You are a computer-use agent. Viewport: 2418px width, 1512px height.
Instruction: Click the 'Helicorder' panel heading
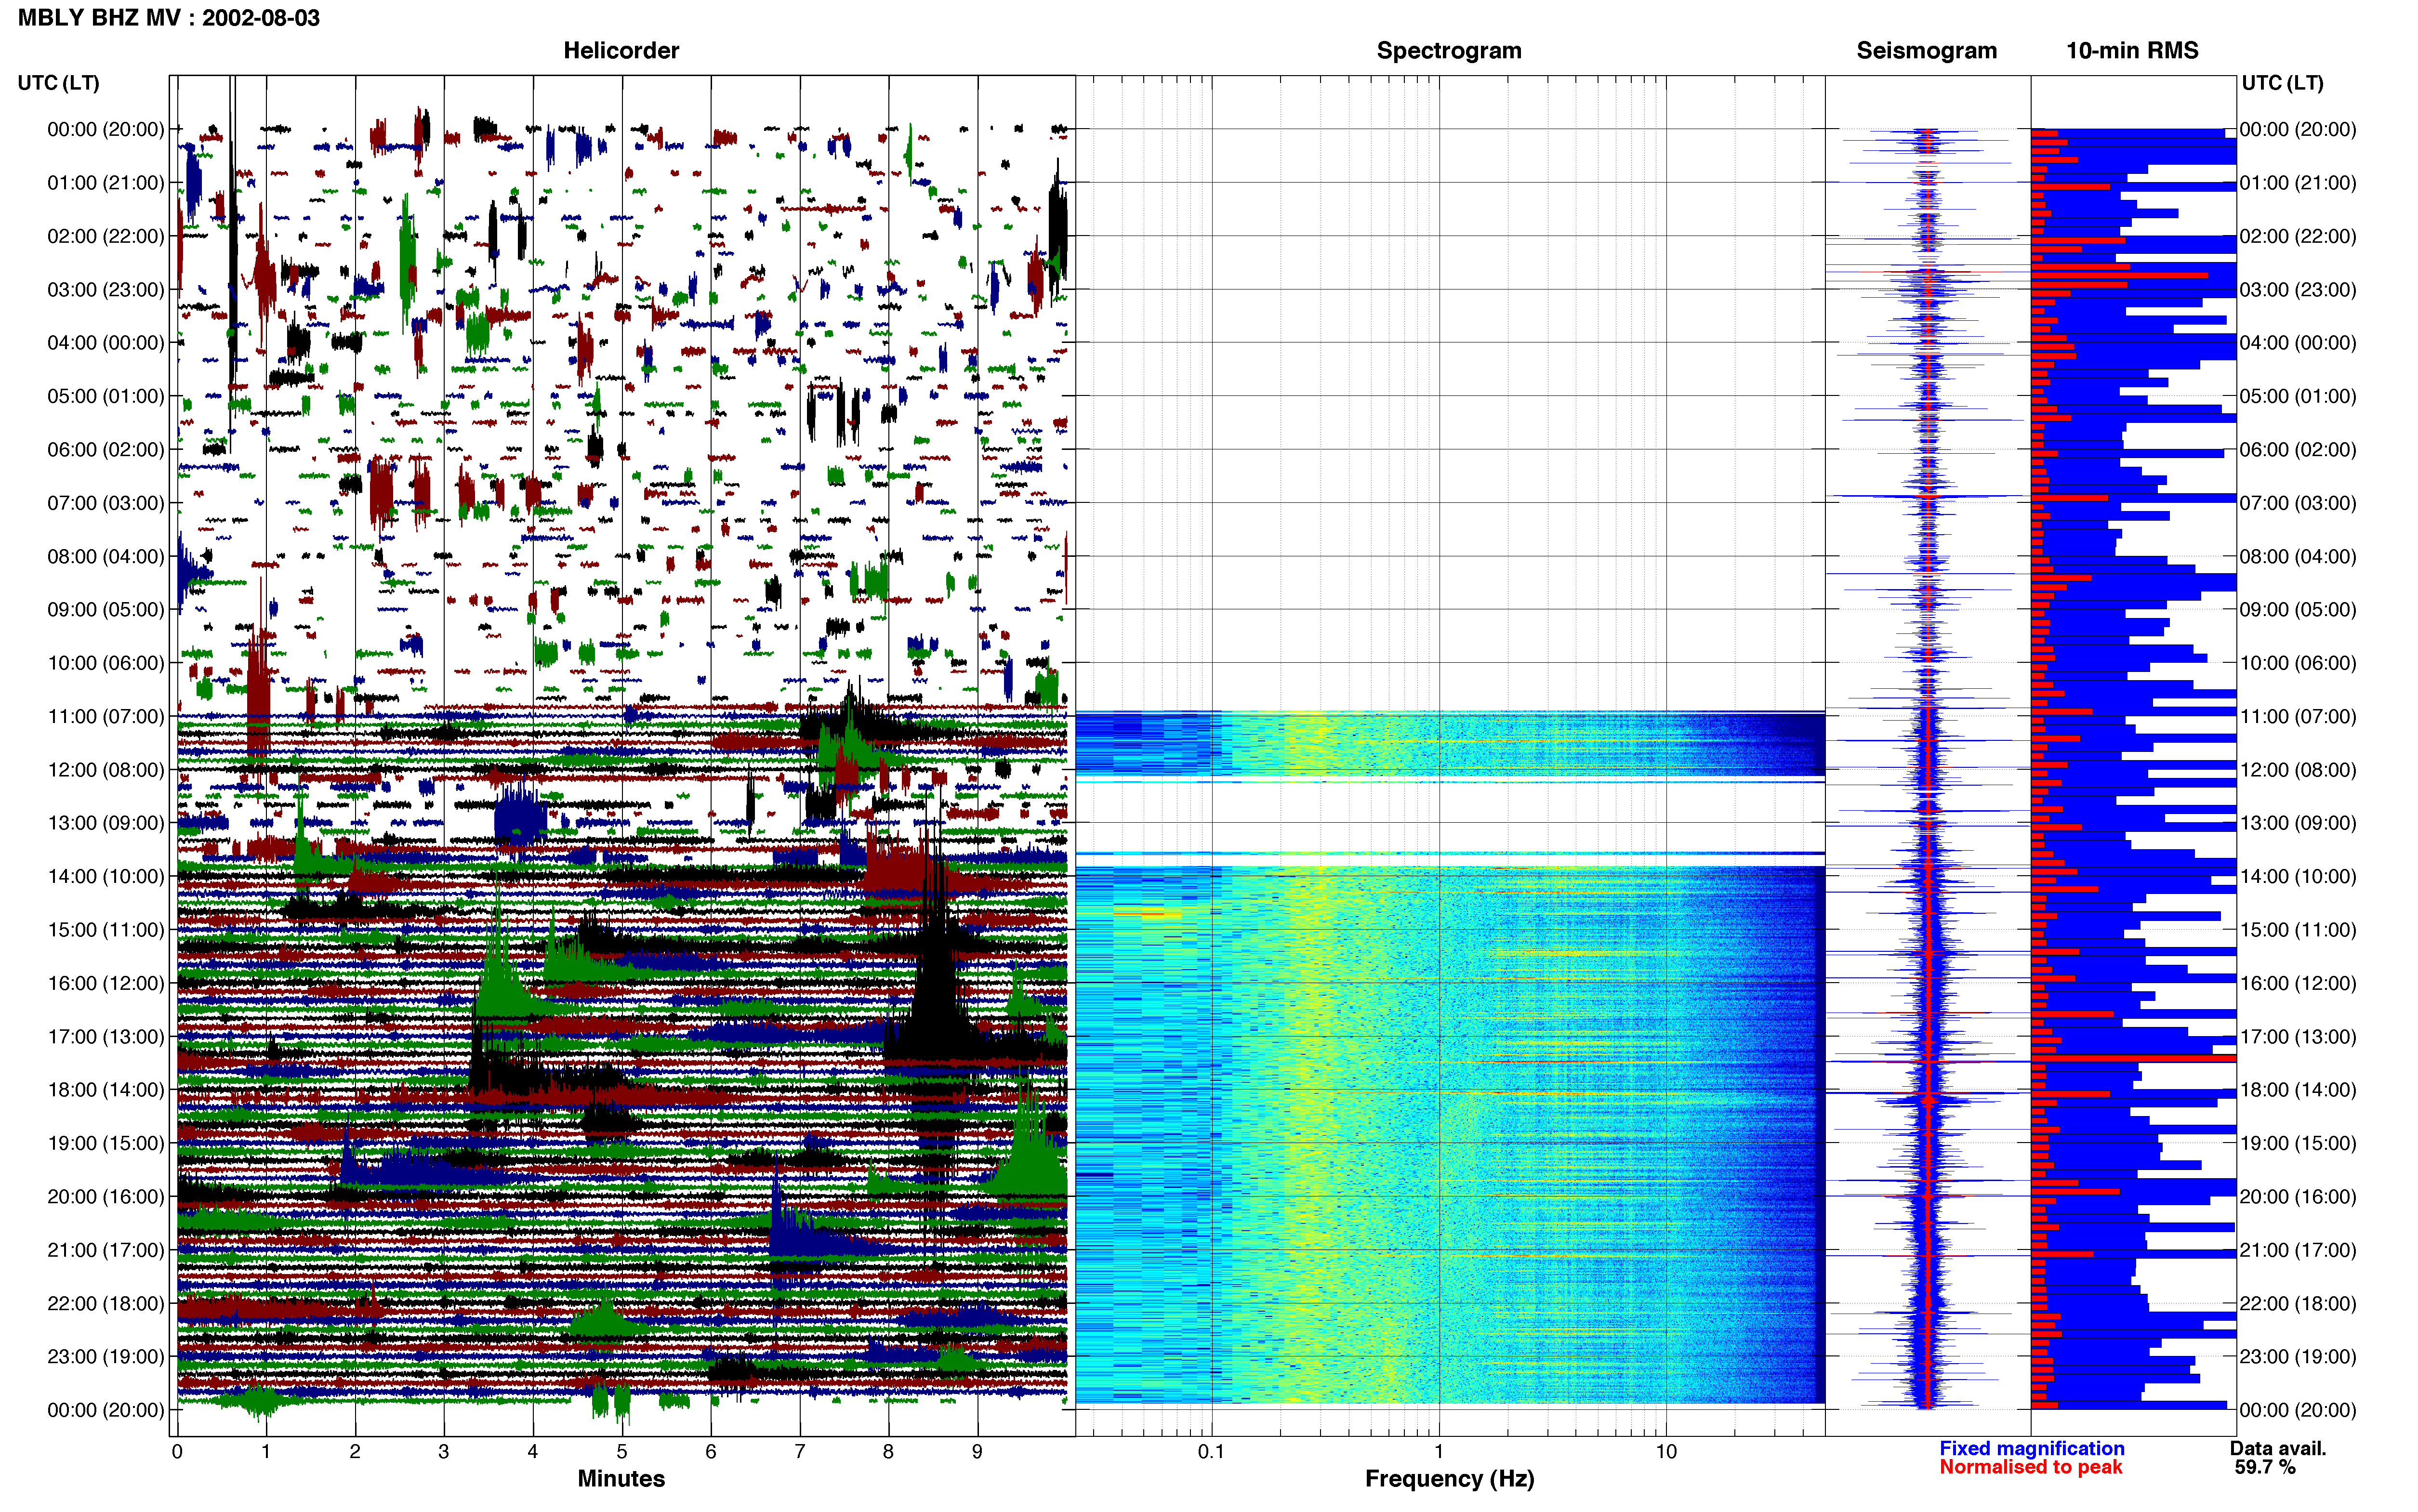621,50
